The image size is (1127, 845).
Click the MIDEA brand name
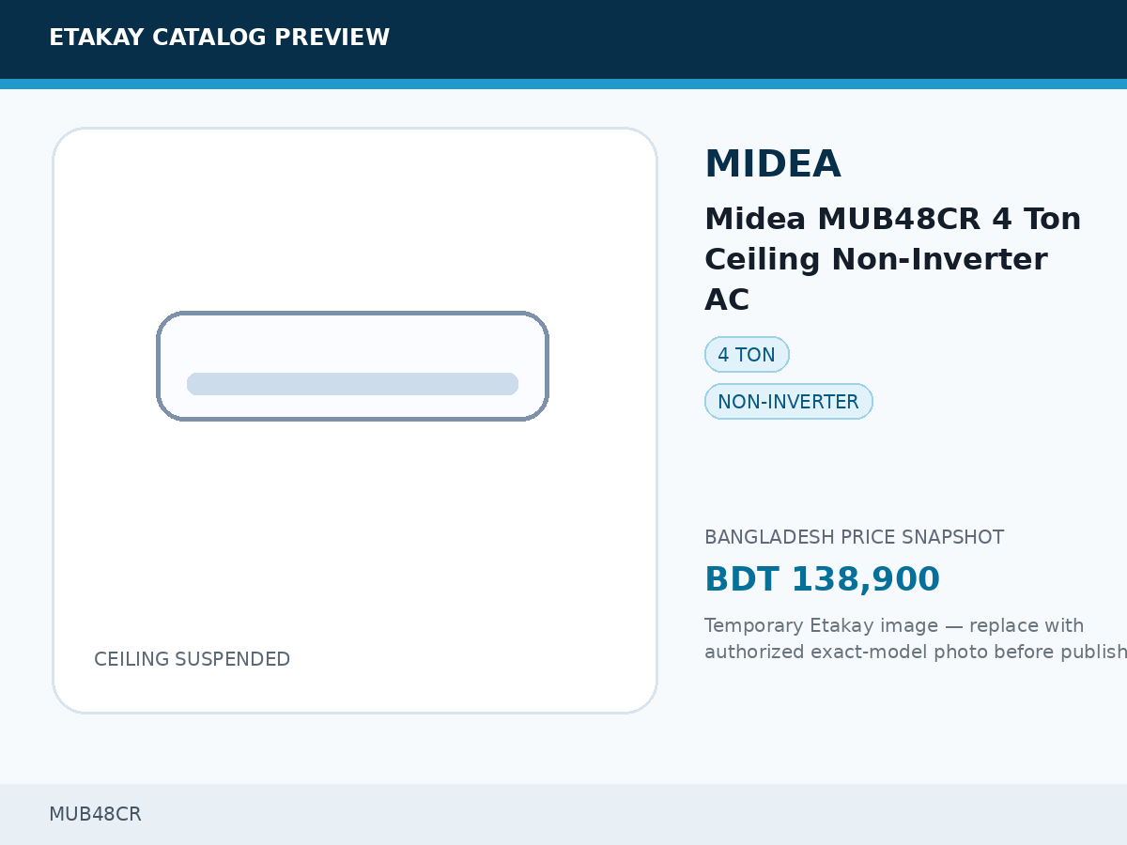tap(772, 164)
